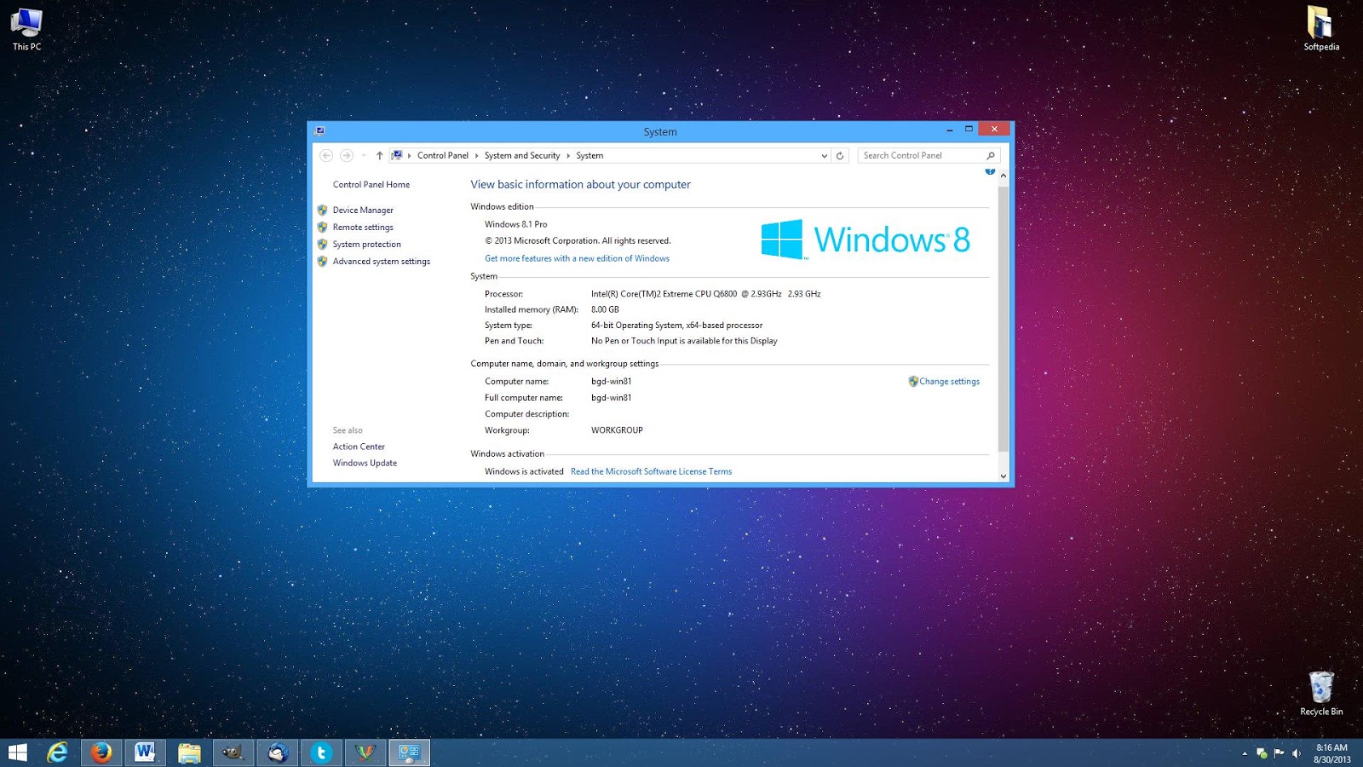Expand the root chevron before Control Panel
Screen dimensions: 1363x767
pyautogui.click(x=410, y=155)
